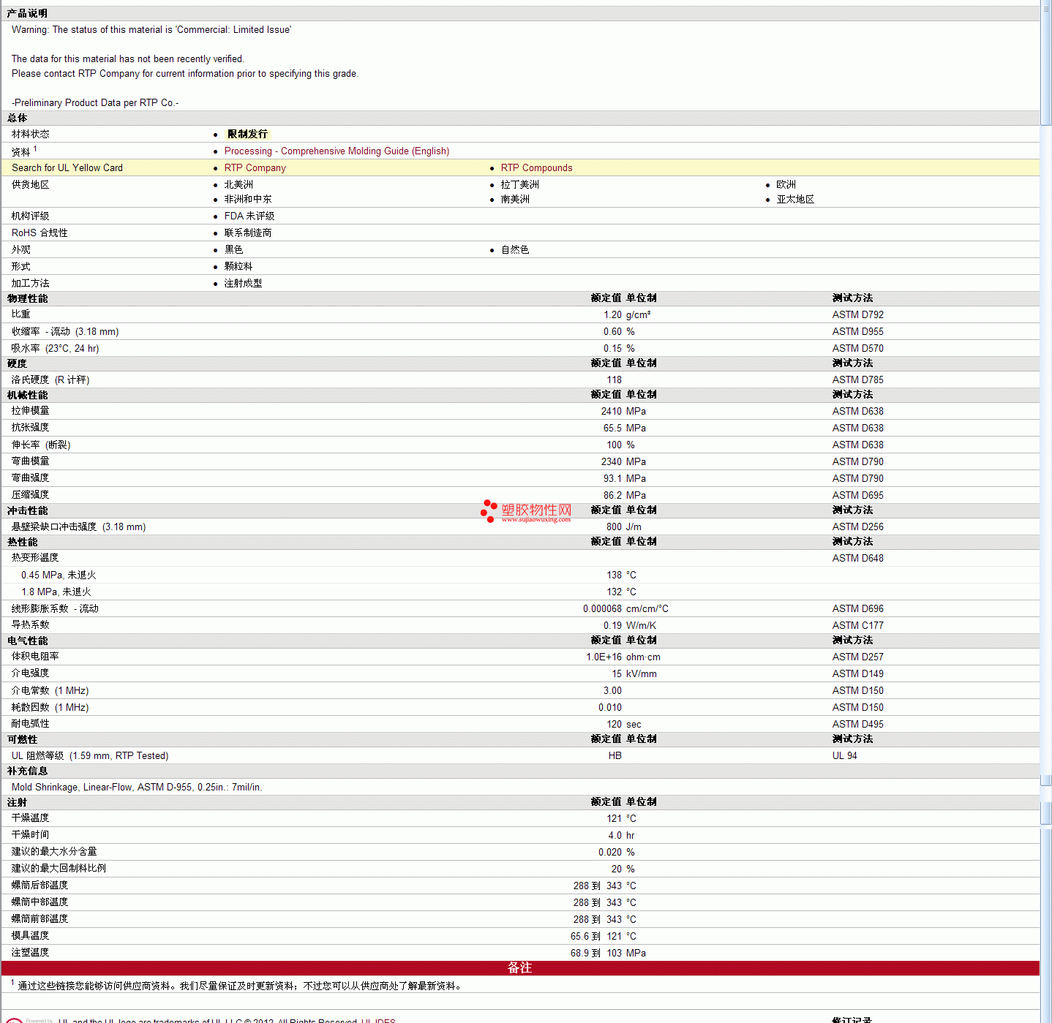This screenshot has height=1023, width=1052.
Task: Click the ASTM D648 test method
Action: pos(858,559)
